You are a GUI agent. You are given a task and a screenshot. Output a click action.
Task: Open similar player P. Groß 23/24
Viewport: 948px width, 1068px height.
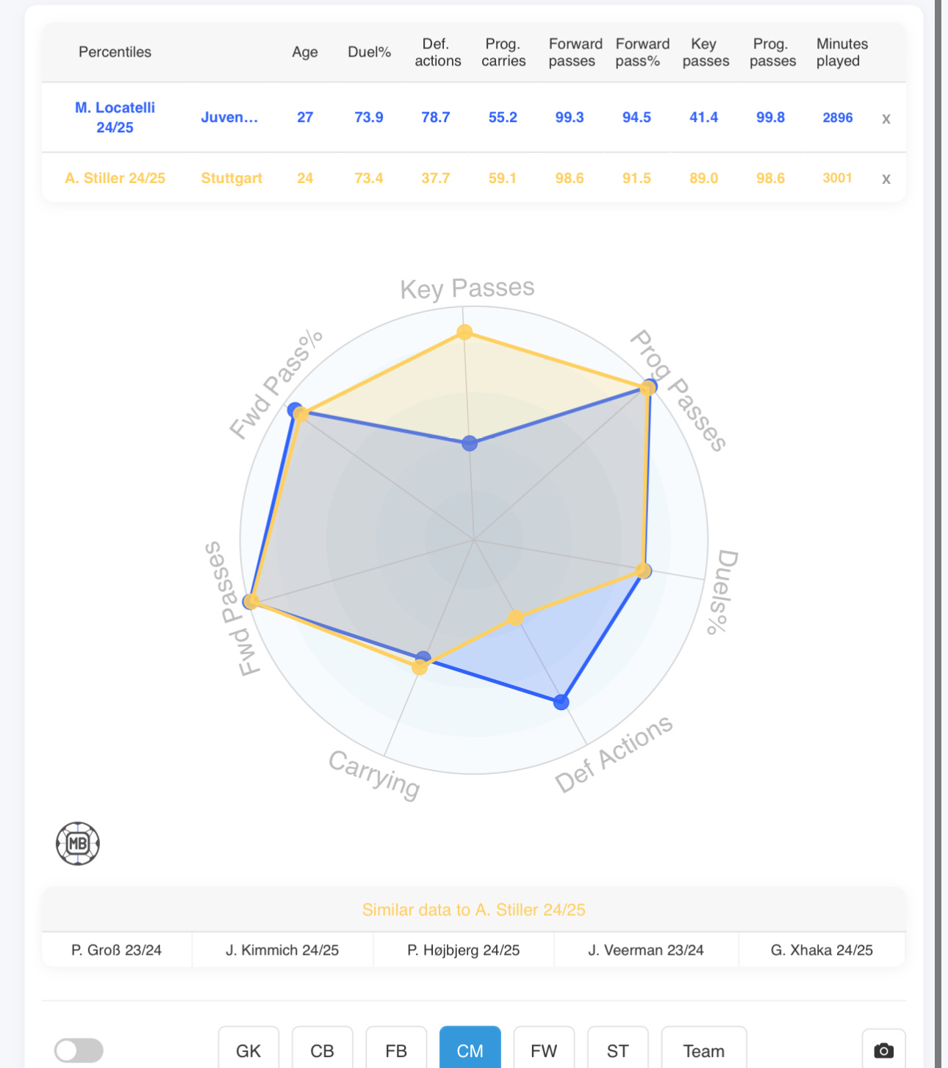point(117,950)
